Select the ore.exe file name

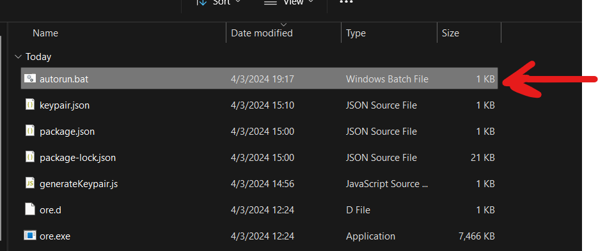[x=55, y=236]
